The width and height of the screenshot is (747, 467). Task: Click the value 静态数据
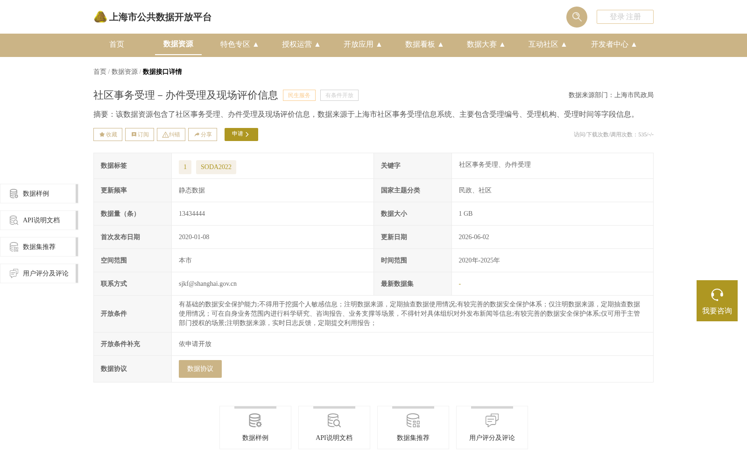(x=192, y=191)
